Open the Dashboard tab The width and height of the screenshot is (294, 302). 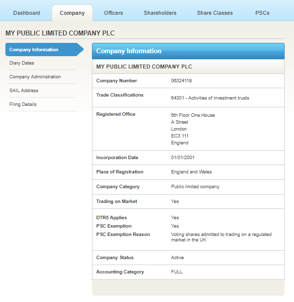[27, 13]
